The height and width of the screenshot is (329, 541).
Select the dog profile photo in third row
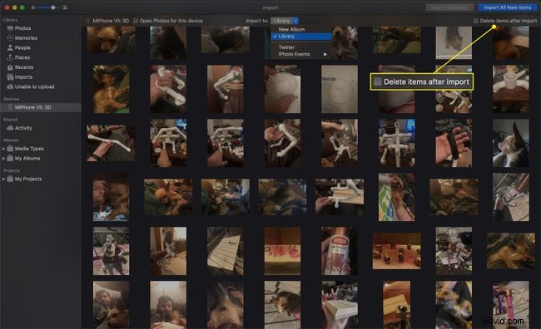point(511,143)
